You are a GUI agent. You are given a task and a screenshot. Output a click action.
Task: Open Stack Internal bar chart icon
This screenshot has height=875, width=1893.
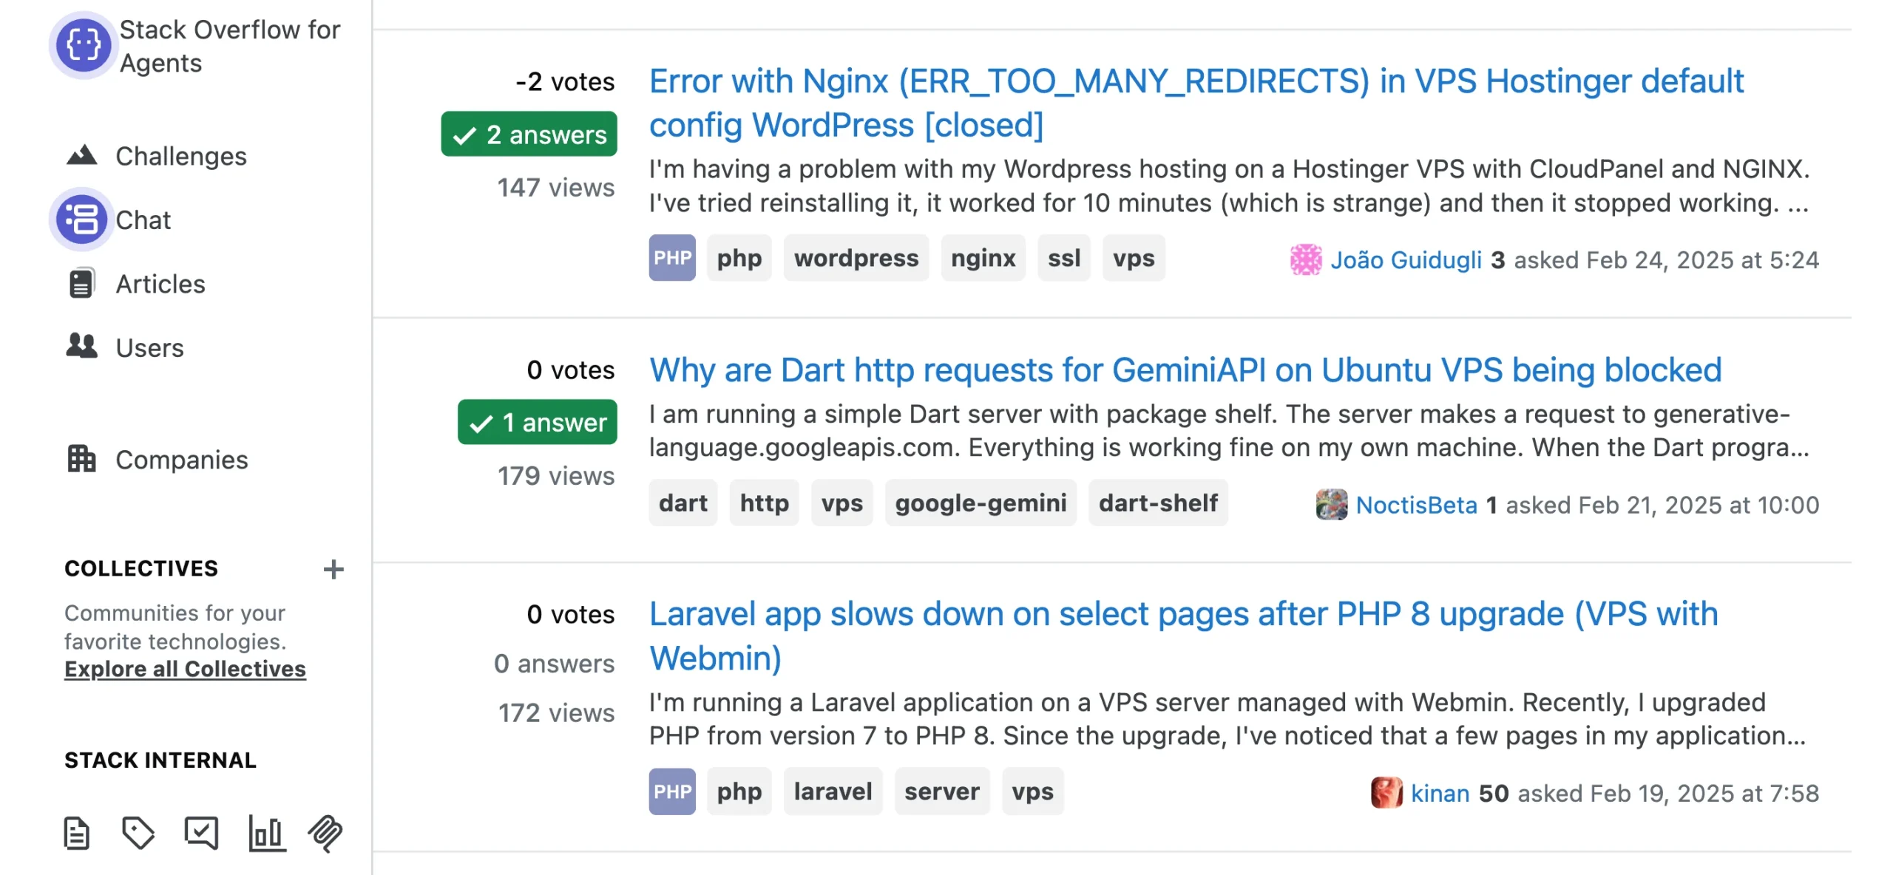(x=267, y=834)
